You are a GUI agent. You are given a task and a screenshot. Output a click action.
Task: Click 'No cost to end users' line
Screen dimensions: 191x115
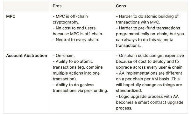(x=75, y=28)
